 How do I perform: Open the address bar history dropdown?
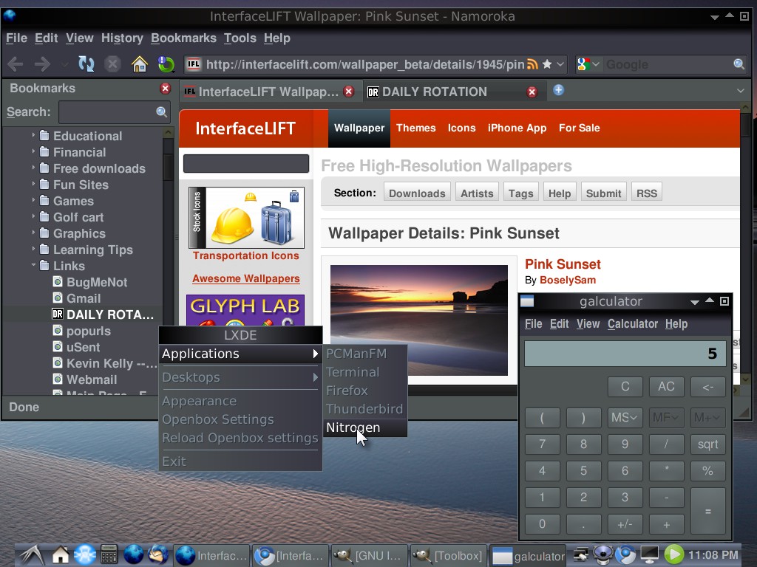click(x=560, y=64)
